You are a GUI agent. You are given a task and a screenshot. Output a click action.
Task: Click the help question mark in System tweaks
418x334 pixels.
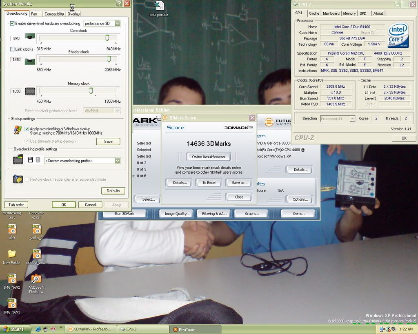(119, 3)
